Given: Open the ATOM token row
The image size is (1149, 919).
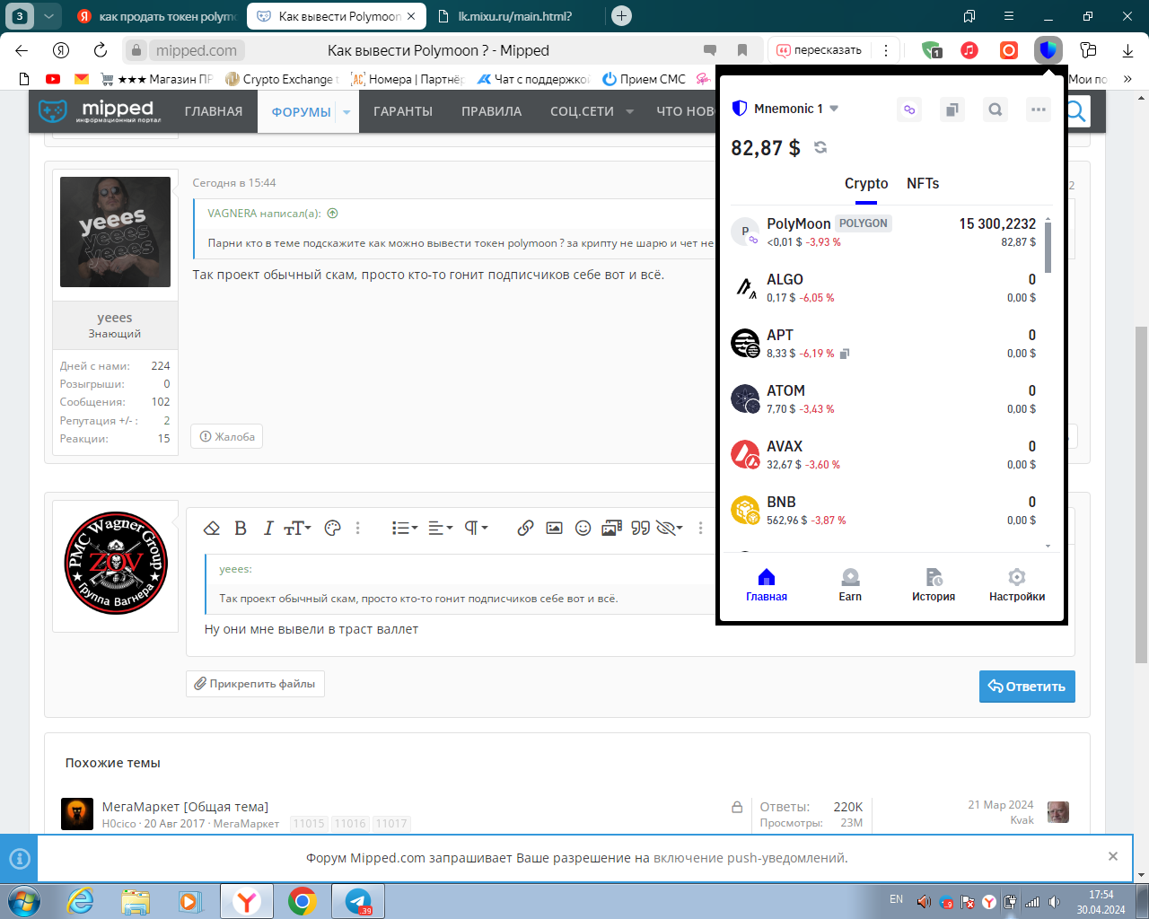Looking at the screenshot, I should (x=883, y=398).
